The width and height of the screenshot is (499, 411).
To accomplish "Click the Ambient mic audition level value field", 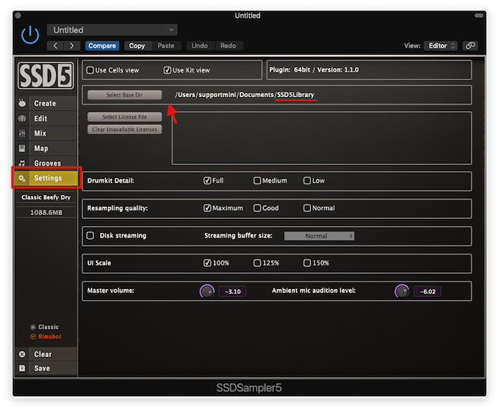I will (x=427, y=291).
